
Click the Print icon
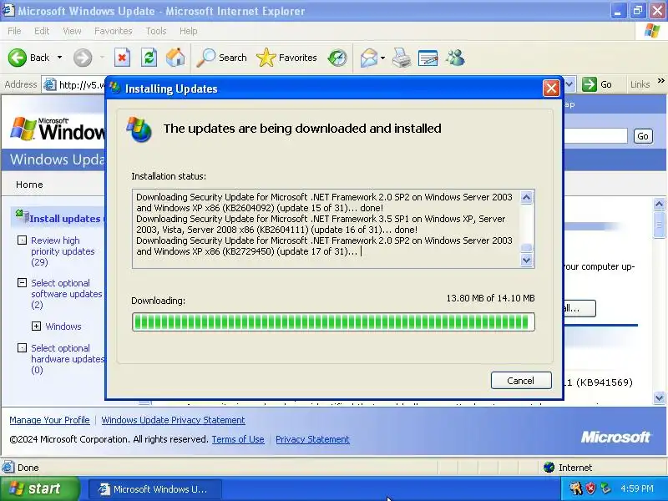402,58
